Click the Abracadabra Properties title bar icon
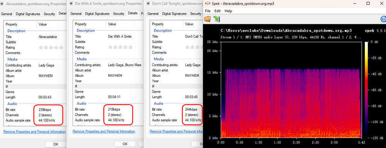 2,4
